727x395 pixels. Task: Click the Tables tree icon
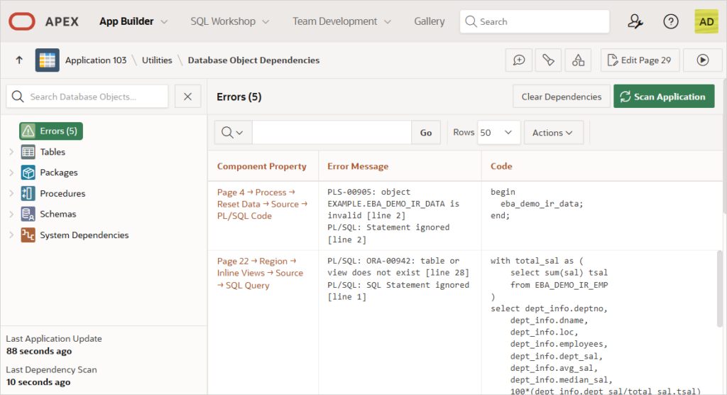point(28,152)
